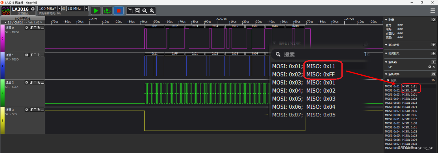The height and width of the screenshot is (153, 438).
Task: Open the 100 MSa sample rate dropdown
Action: pos(59,9)
